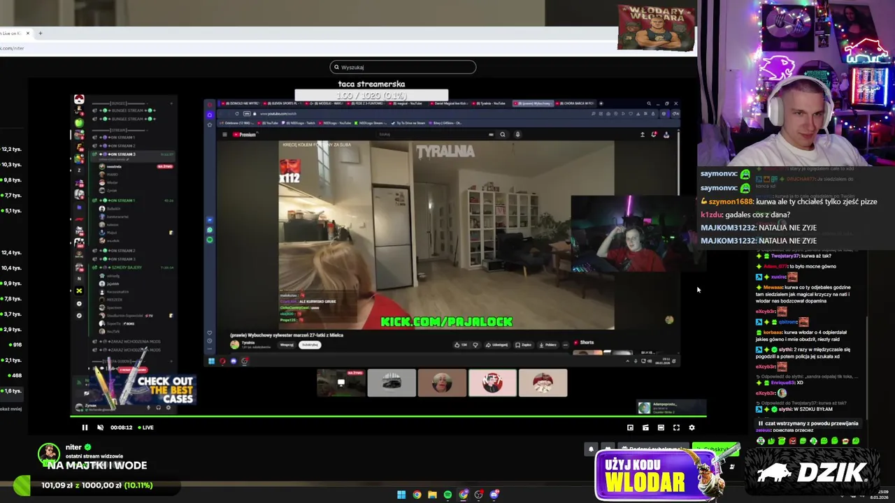This screenshot has width=895, height=503.
Task: Reload the page in shared Opera browser
Action: (x=236, y=114)
